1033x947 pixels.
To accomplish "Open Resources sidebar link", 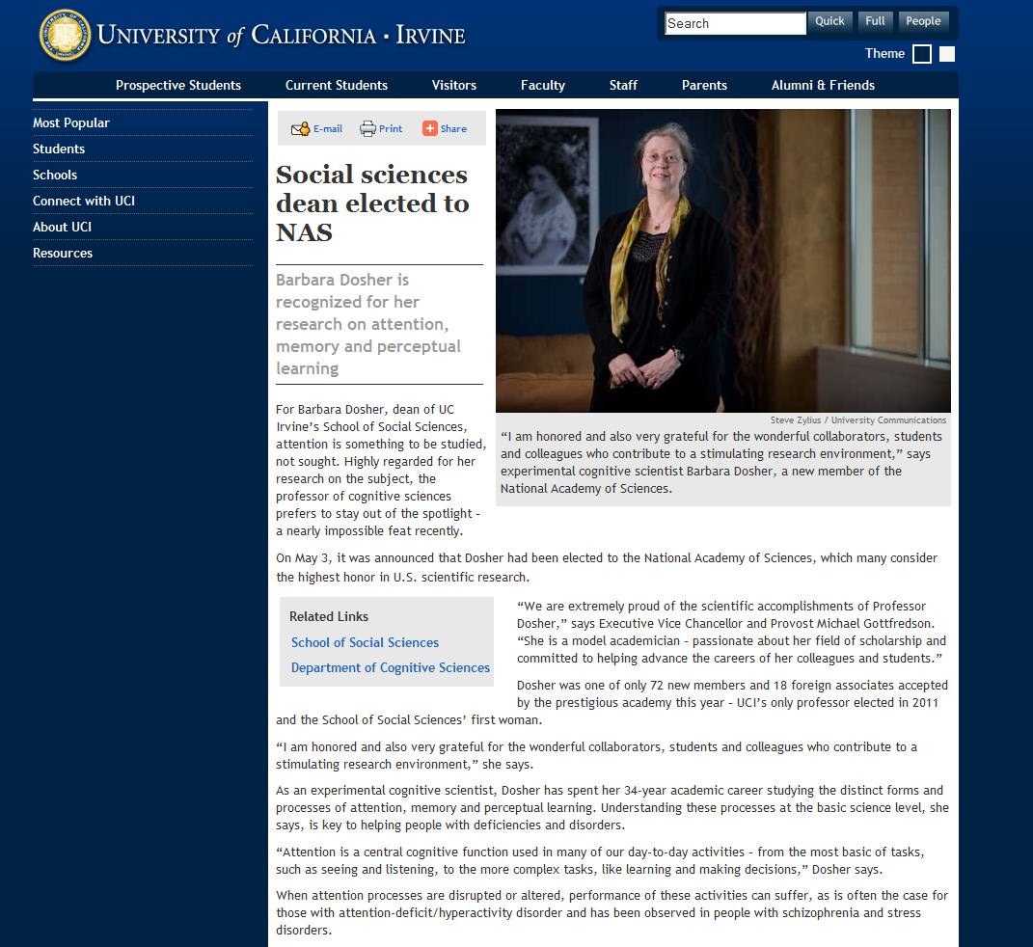I will pos(63,253).
